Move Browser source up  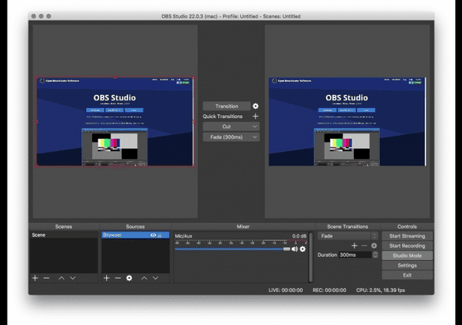(144, 278)
